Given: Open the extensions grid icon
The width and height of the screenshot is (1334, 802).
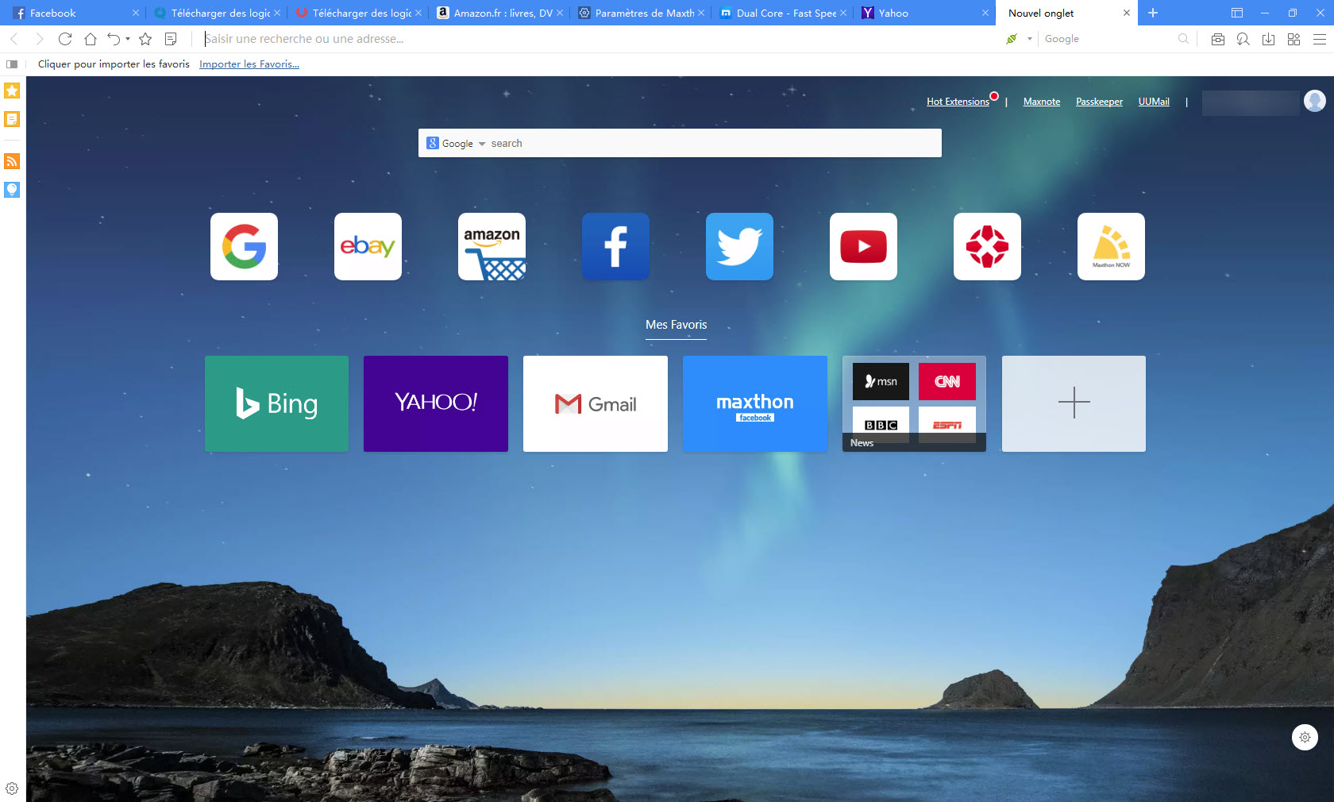Looking at the screenshot, I should coord(1294,39).
